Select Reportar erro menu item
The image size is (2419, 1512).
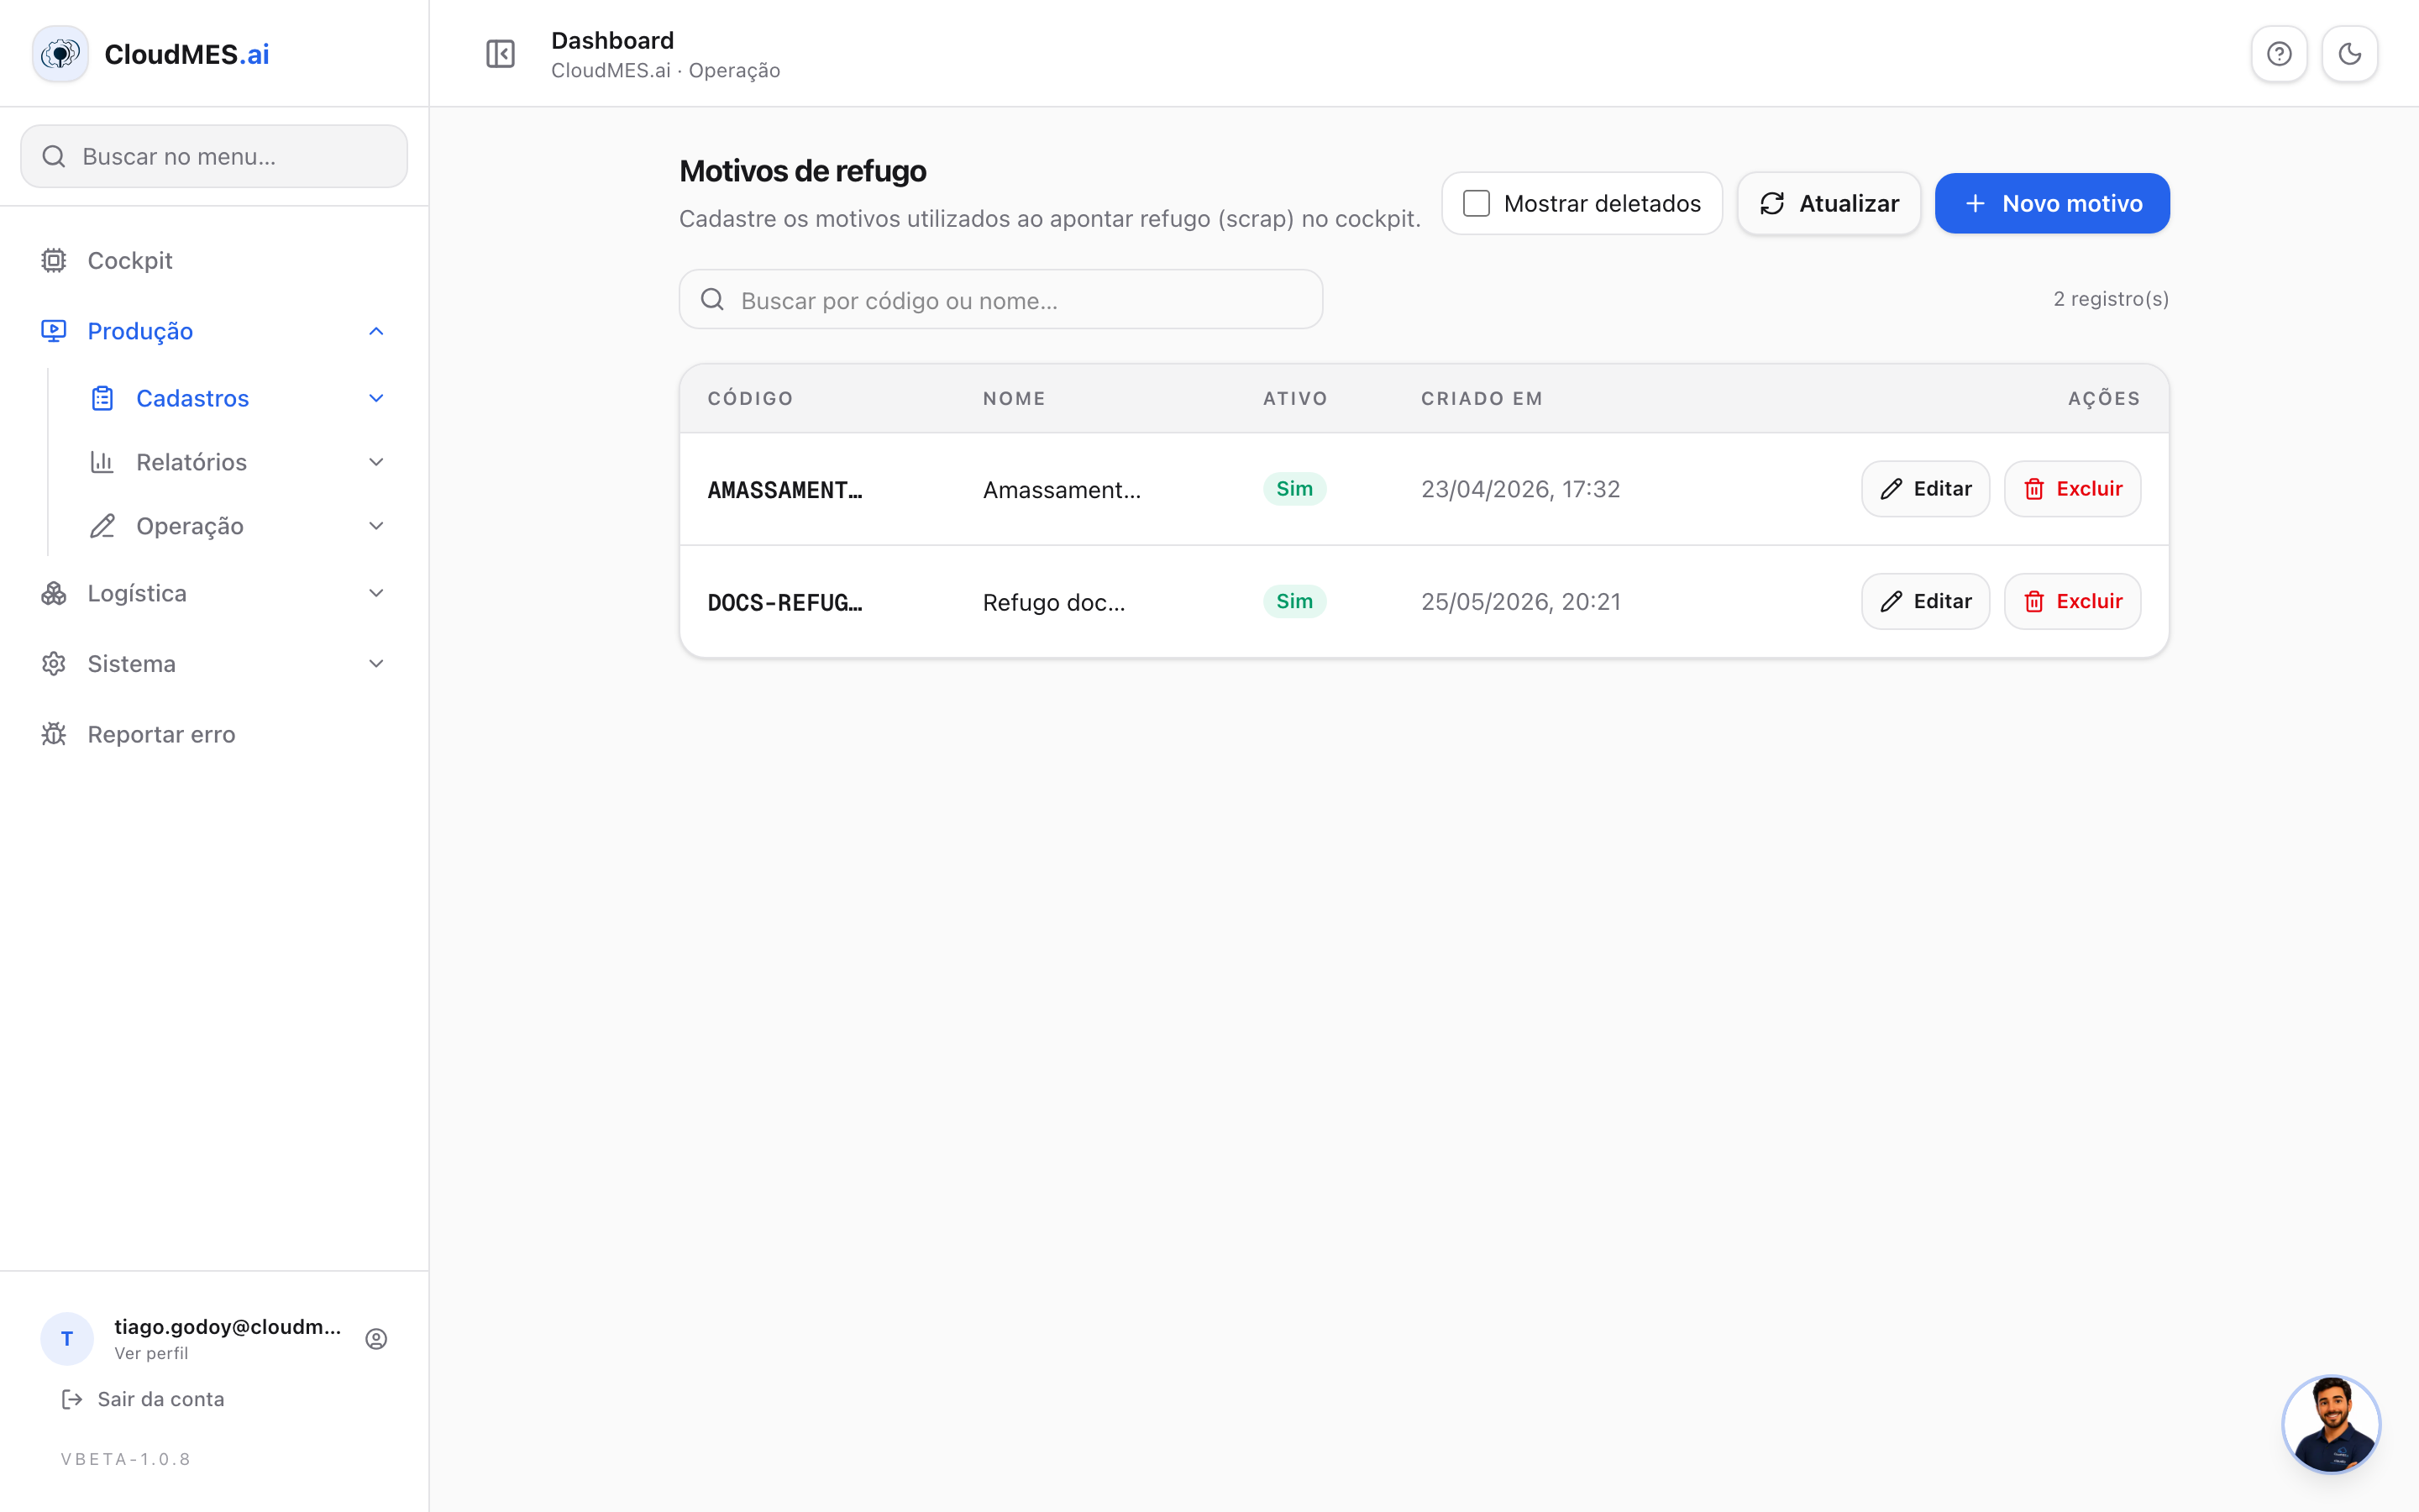point(214,734)
